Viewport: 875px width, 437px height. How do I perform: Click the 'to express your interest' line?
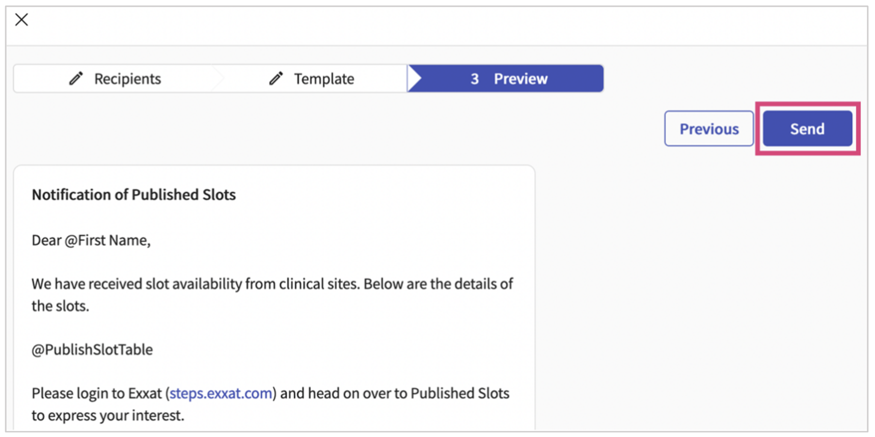(x=107, y=415)
